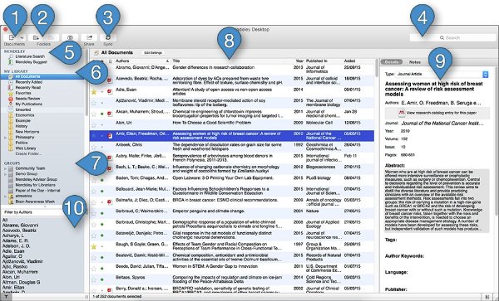Click the Sync toolbar icon
The height and width of the screenshot is (301, 499).
click(108, 37)
